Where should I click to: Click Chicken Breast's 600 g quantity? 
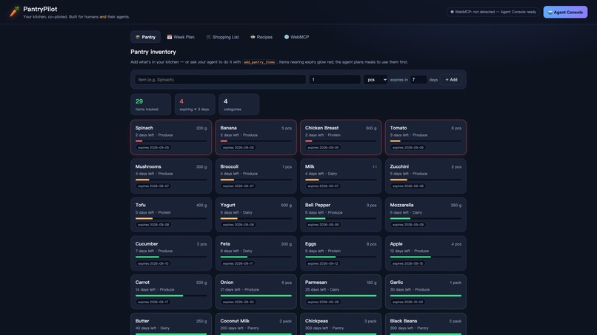click(371, 128)
